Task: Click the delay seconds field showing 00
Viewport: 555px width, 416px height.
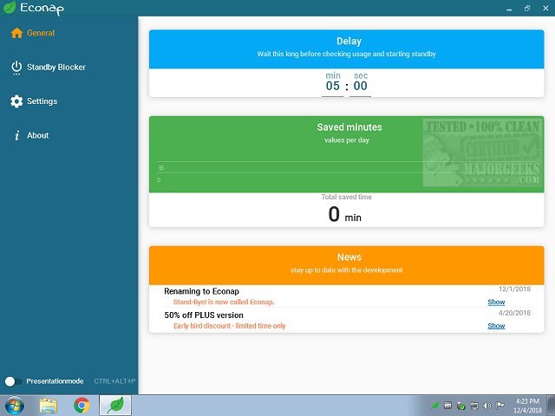Action: pos(361,86)
